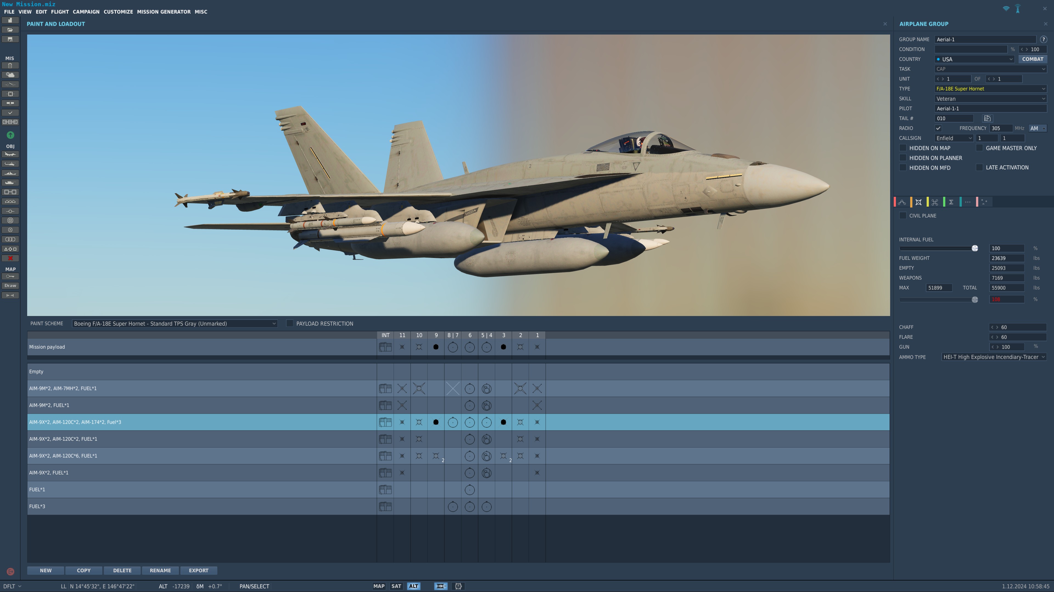
Task: Open the distance measuring tool
Action: click(x=10, y=295)
